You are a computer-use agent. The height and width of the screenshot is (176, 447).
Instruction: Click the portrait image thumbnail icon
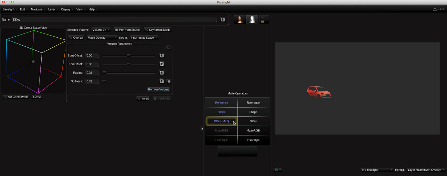click(240, 20)
